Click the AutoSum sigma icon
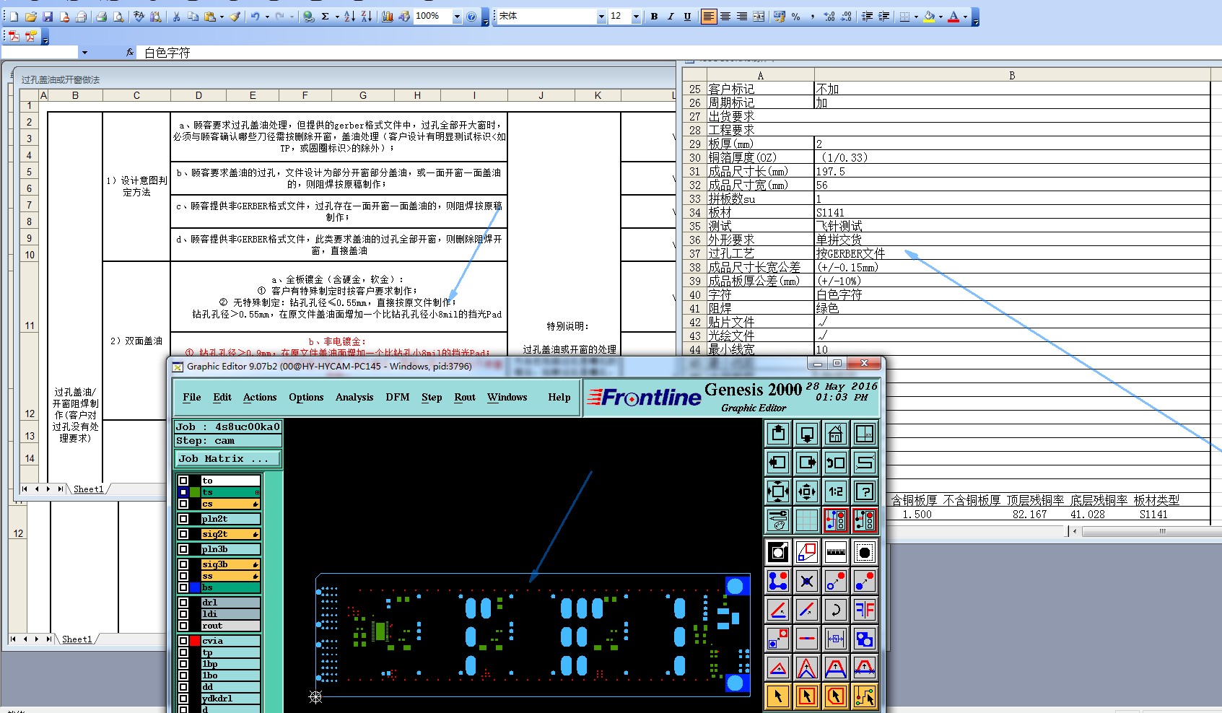 pos(326,17)
